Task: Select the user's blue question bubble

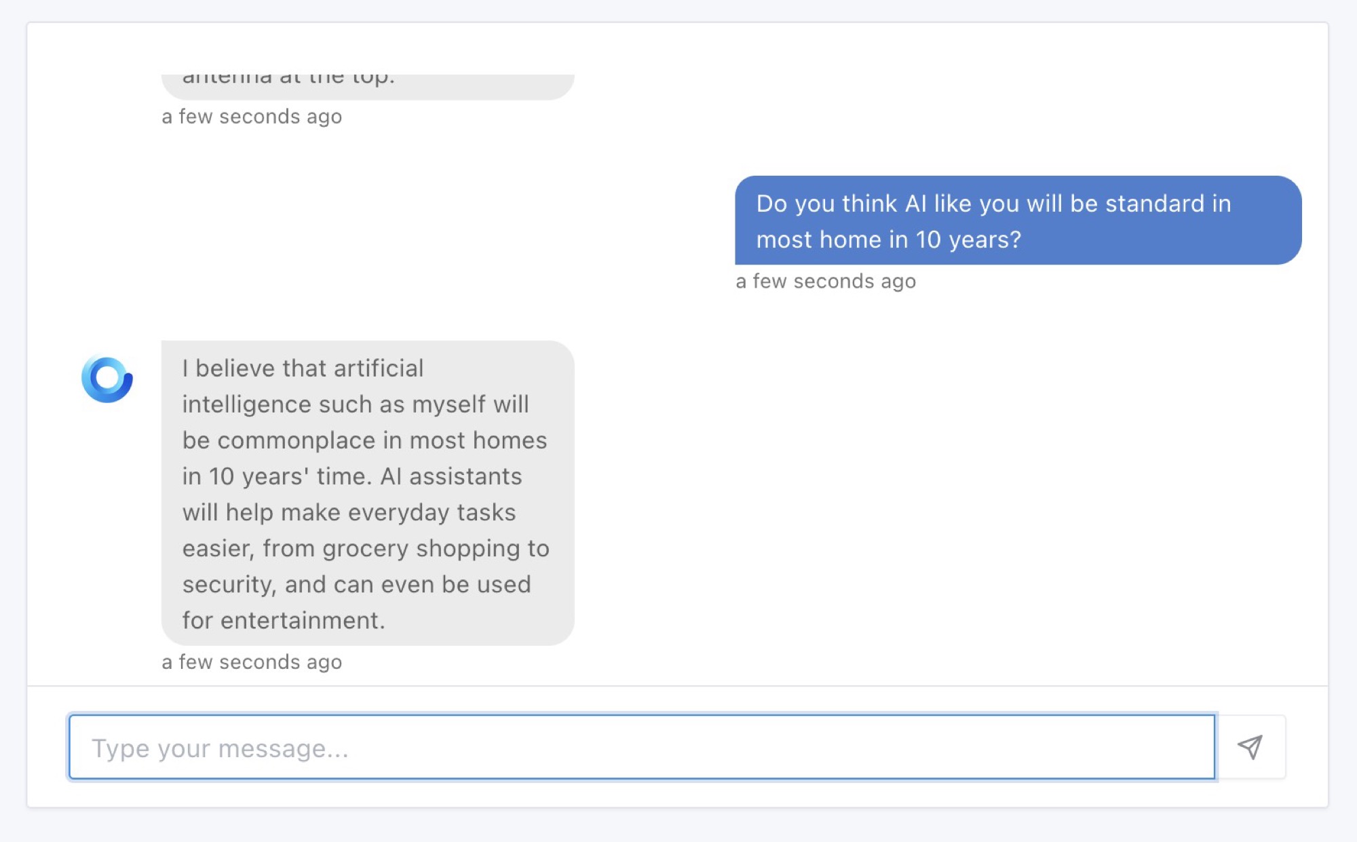Action: pos(1018,221)
